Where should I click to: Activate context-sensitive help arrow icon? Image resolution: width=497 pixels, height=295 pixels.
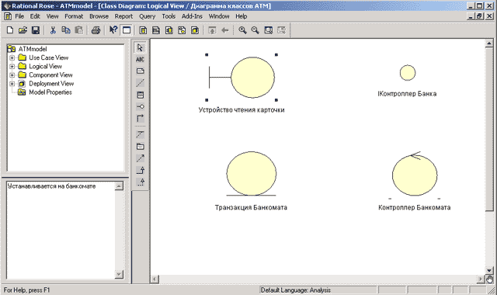tap(113, 30)
